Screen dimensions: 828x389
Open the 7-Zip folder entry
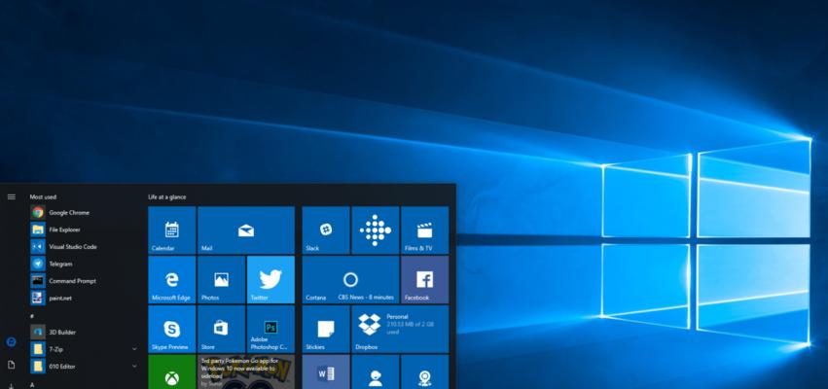click(85, 349)
